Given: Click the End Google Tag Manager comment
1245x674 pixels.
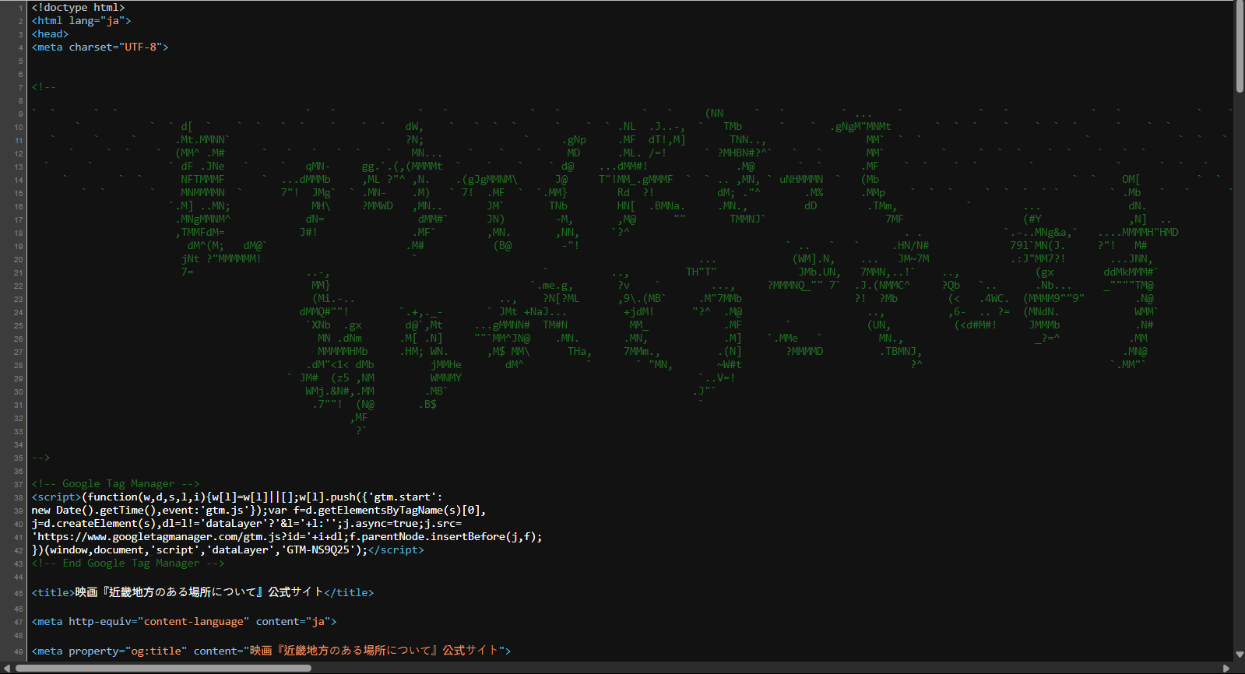Looking at the screenshot, I should click(128, 563).
